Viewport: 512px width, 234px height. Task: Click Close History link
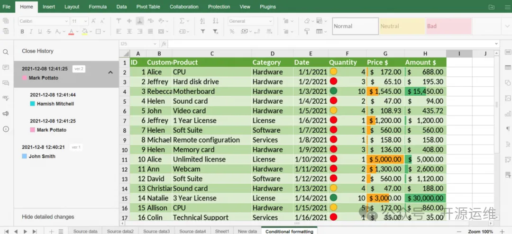coord(37,51)
